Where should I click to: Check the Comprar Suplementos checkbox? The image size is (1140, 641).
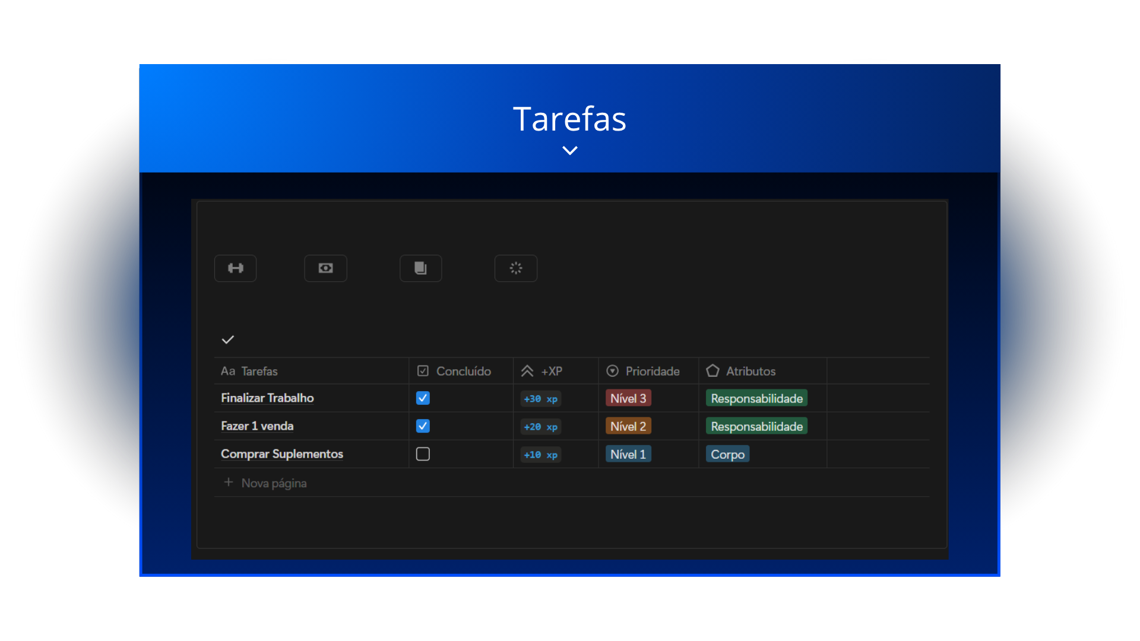423,454
